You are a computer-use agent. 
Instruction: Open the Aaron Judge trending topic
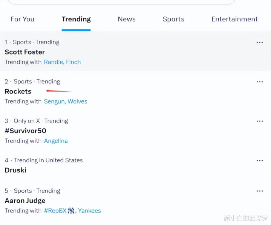(25, 201)
